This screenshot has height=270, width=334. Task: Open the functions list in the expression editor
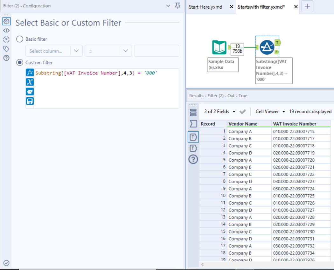pyautogui.click(x=30, y=73)
